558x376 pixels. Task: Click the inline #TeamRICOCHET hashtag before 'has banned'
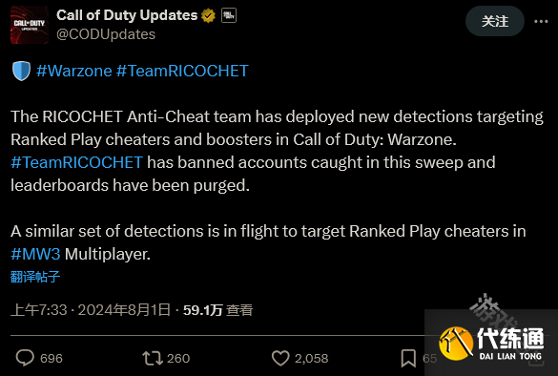(77, 162)
